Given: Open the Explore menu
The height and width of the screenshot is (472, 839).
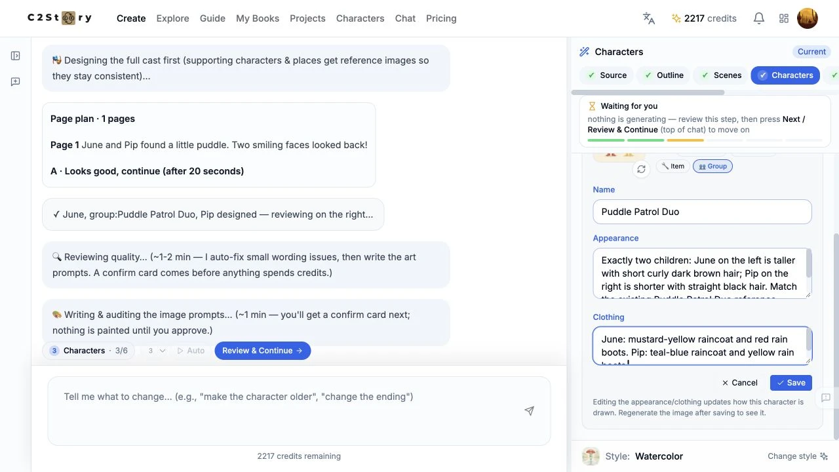Looking at the screenshot, I should 172,18.
